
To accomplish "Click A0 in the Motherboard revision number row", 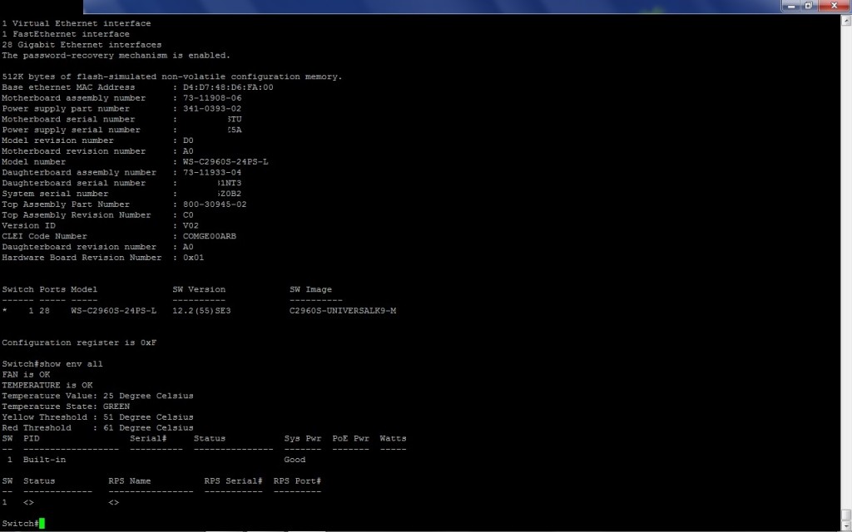I will click(188, 151).
